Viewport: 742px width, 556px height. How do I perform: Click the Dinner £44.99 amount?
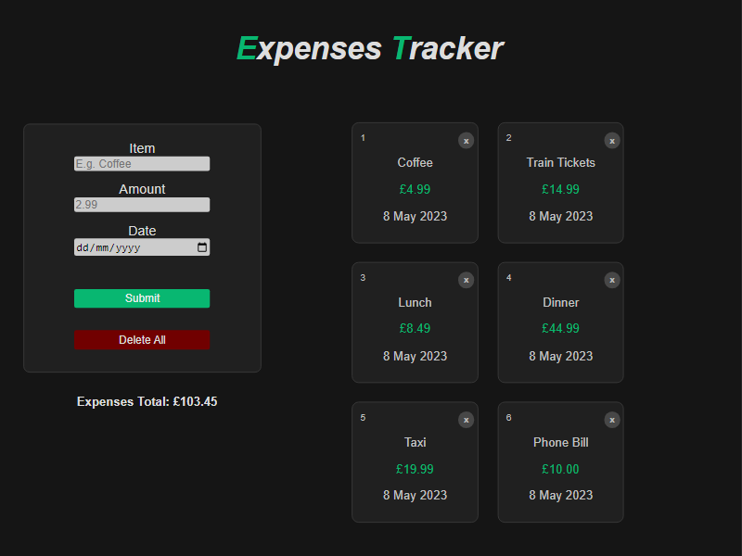tap(560, 329)
